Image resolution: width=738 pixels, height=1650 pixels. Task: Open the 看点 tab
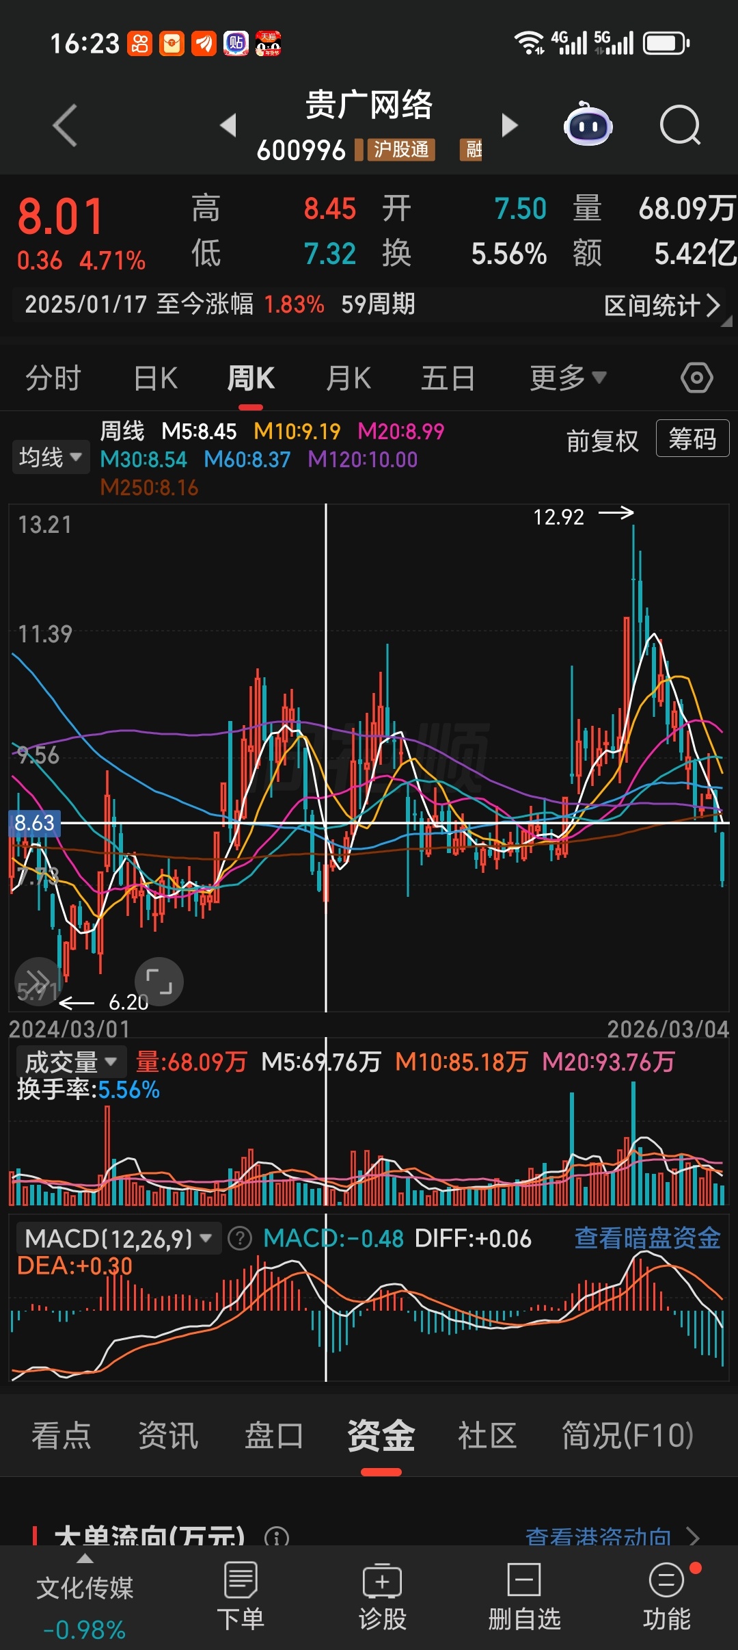tap(61, 1435)
